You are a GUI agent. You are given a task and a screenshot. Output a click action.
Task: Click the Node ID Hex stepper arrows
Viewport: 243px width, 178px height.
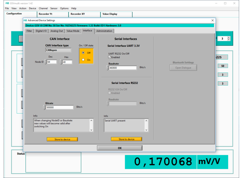click(x=61, y=62)
